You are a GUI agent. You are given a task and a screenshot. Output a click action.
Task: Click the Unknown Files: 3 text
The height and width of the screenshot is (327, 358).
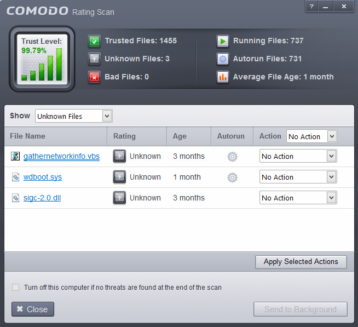tap(137, 59)
